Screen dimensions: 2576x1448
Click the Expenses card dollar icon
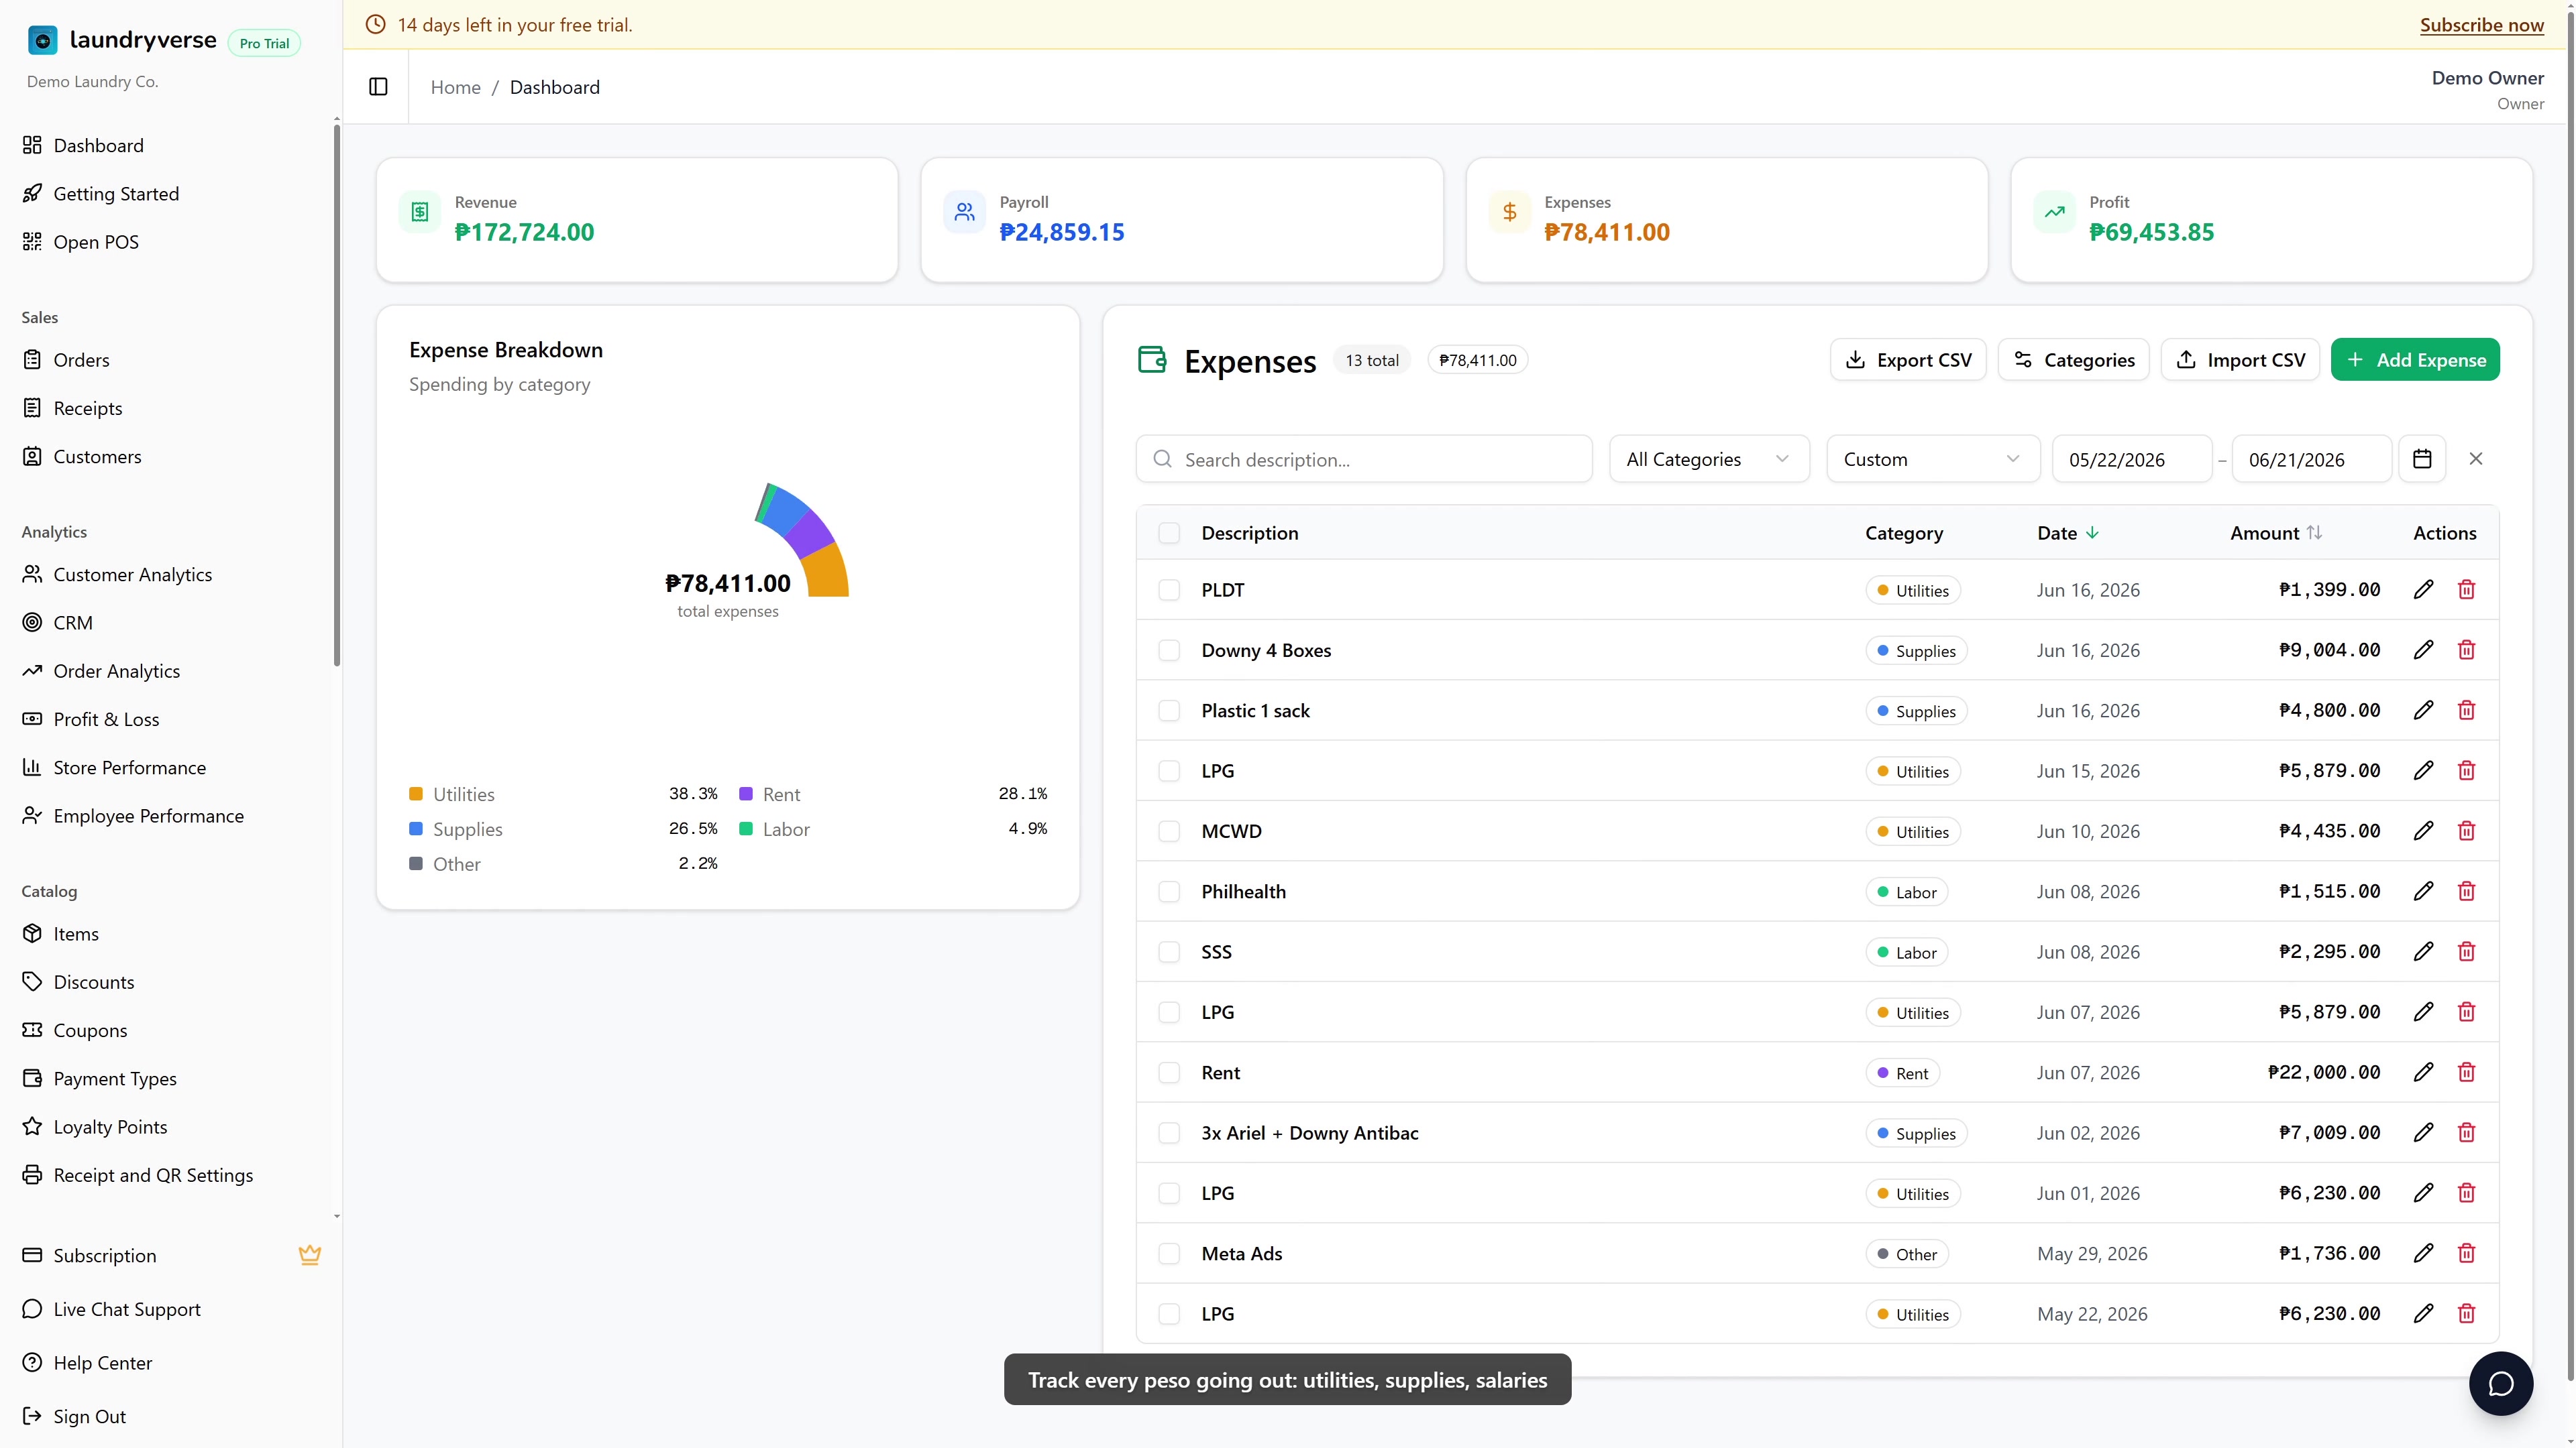click(x=1509, y=212)
